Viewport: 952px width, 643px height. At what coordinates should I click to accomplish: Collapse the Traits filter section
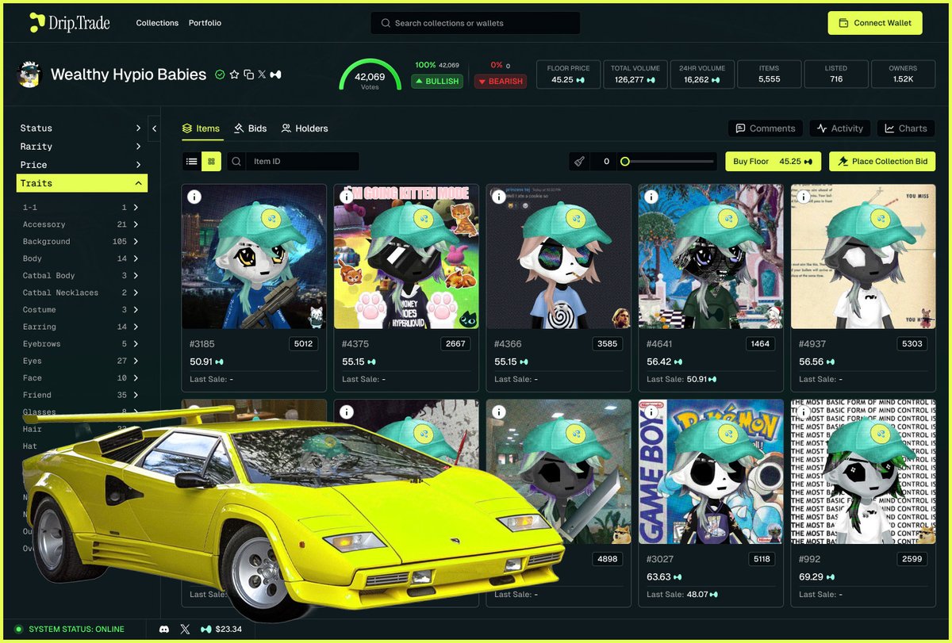82,182
